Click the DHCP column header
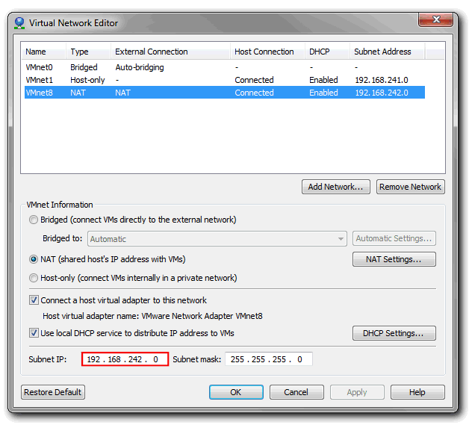This screenshot has height=425, width=469. 328,52
